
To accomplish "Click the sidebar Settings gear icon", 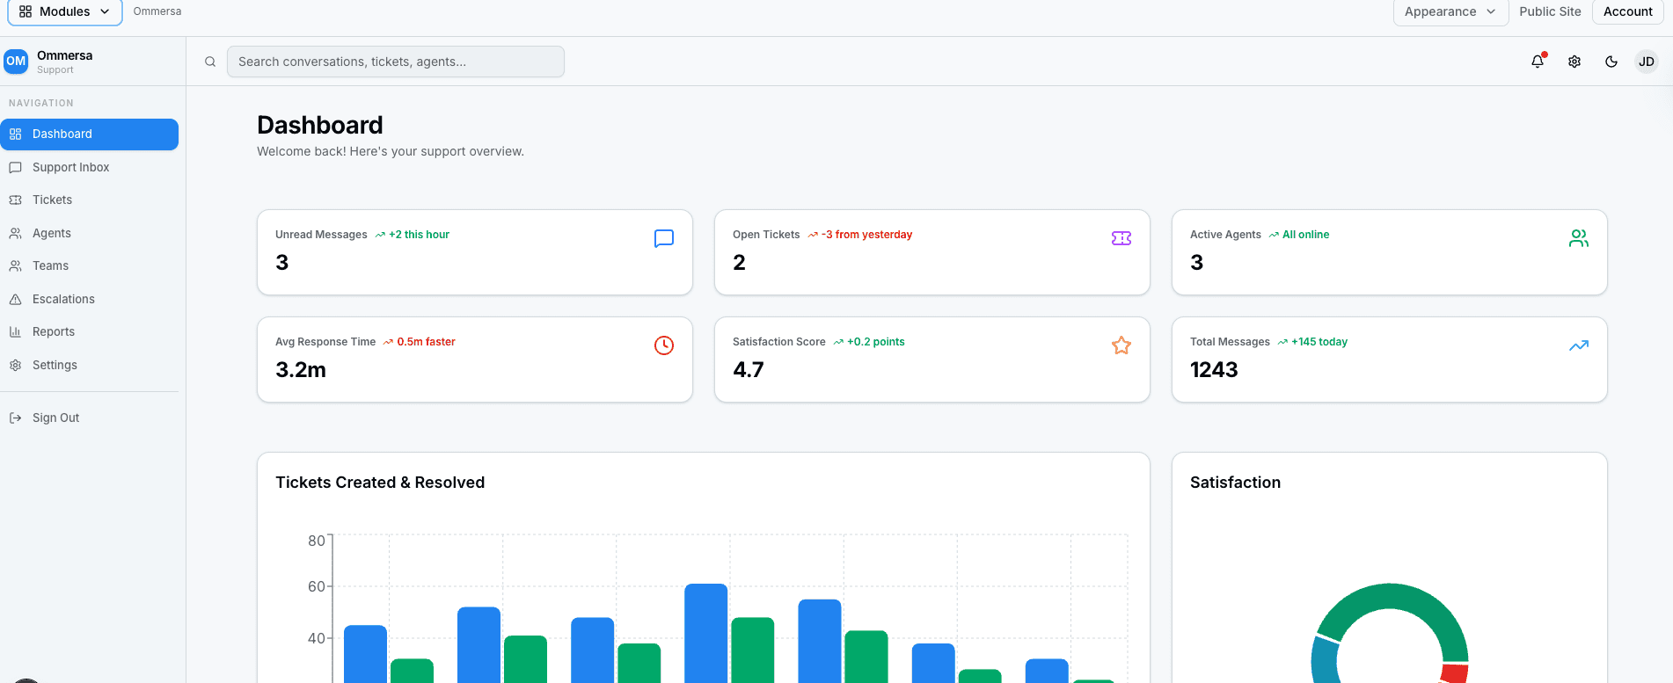I will coord(15,365).
